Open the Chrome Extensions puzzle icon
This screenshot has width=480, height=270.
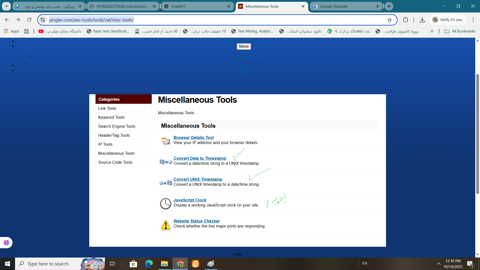tap(405, 20)
